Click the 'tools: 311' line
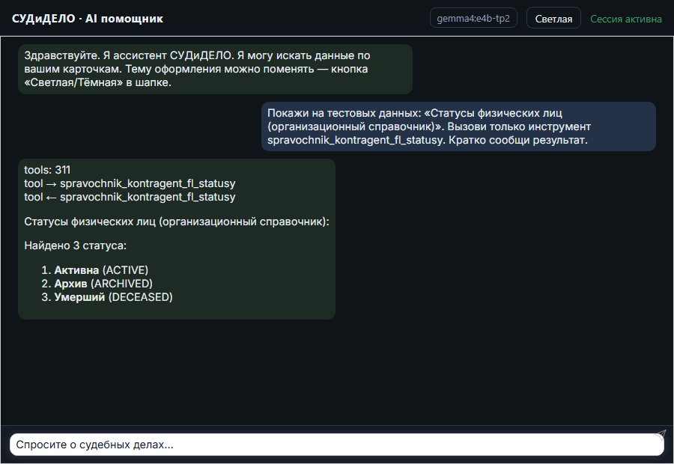 click(x=47, y=170)
